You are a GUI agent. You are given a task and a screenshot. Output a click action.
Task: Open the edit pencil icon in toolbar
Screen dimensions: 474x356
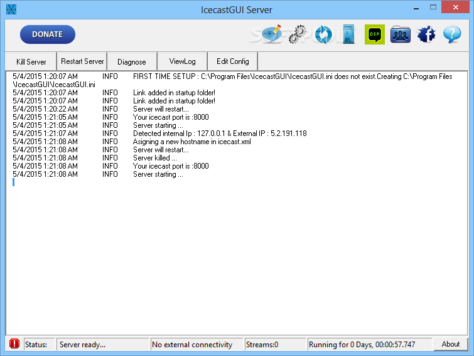tap(271, 34)
